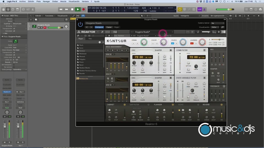Open the Inspector with the info icon
Image resolution: width=264 pixels, height=148 pixels.
click(x=8, y=9)
